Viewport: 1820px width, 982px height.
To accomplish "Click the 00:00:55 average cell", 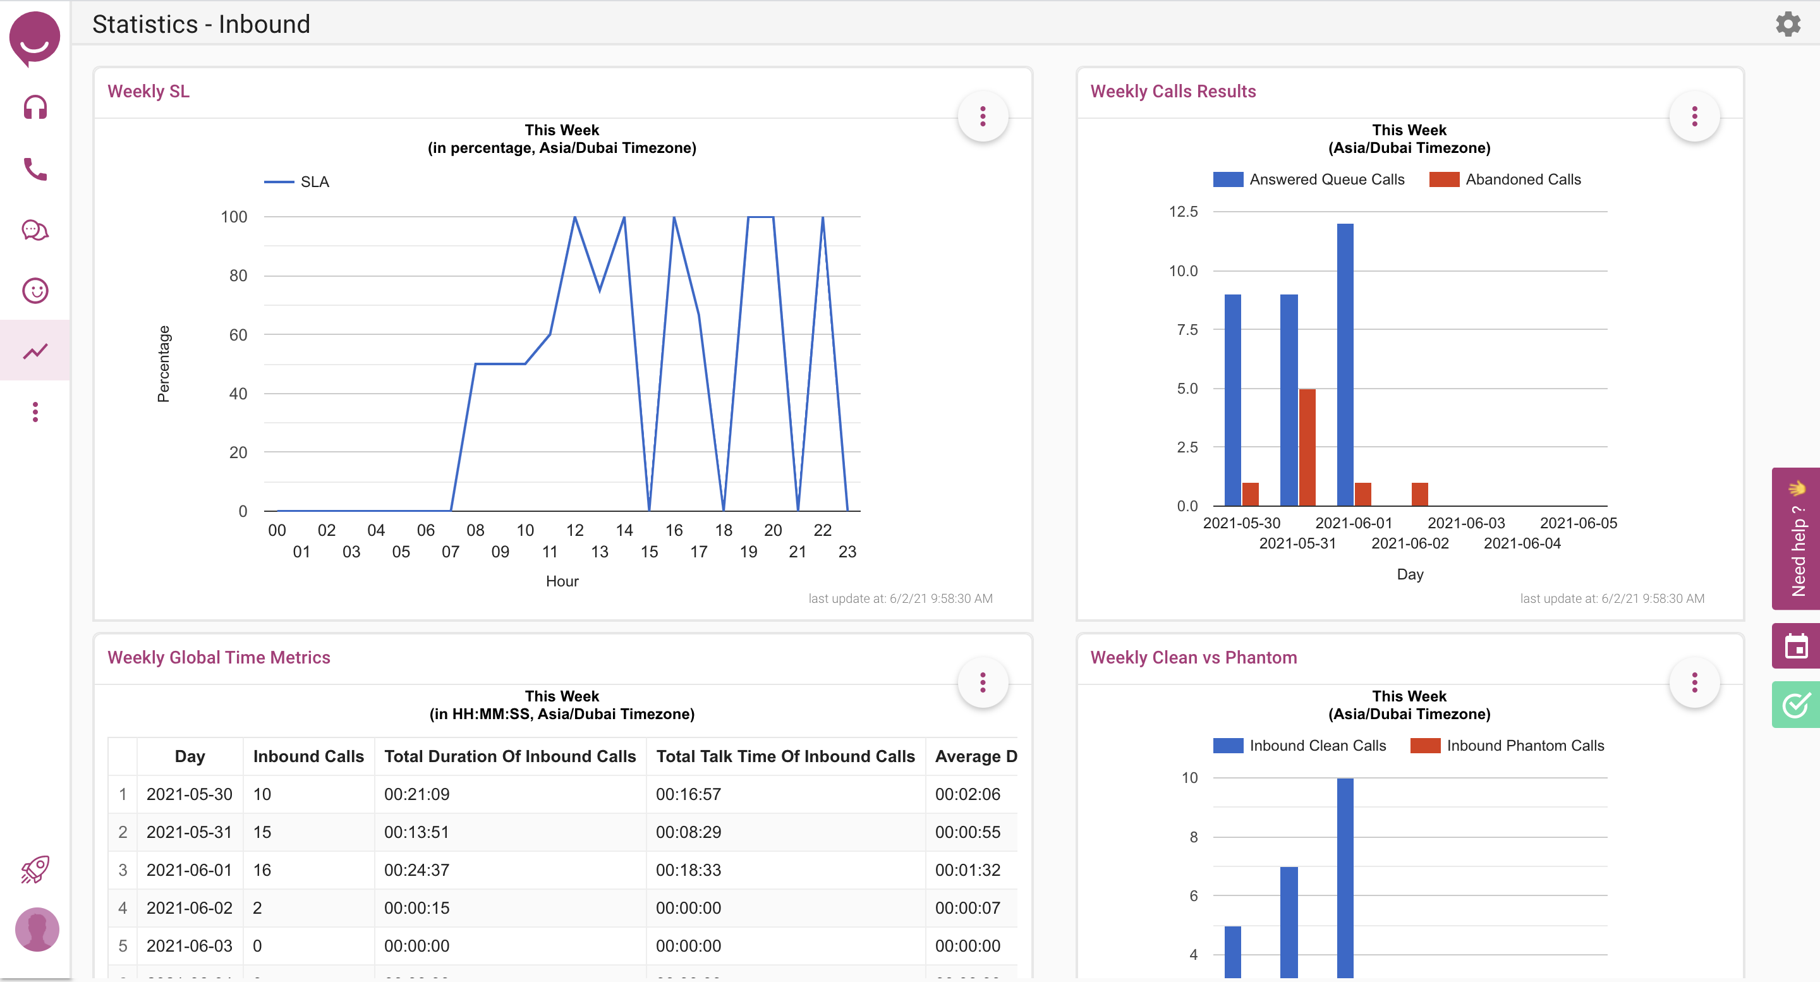I will click(x=971, y=832).
